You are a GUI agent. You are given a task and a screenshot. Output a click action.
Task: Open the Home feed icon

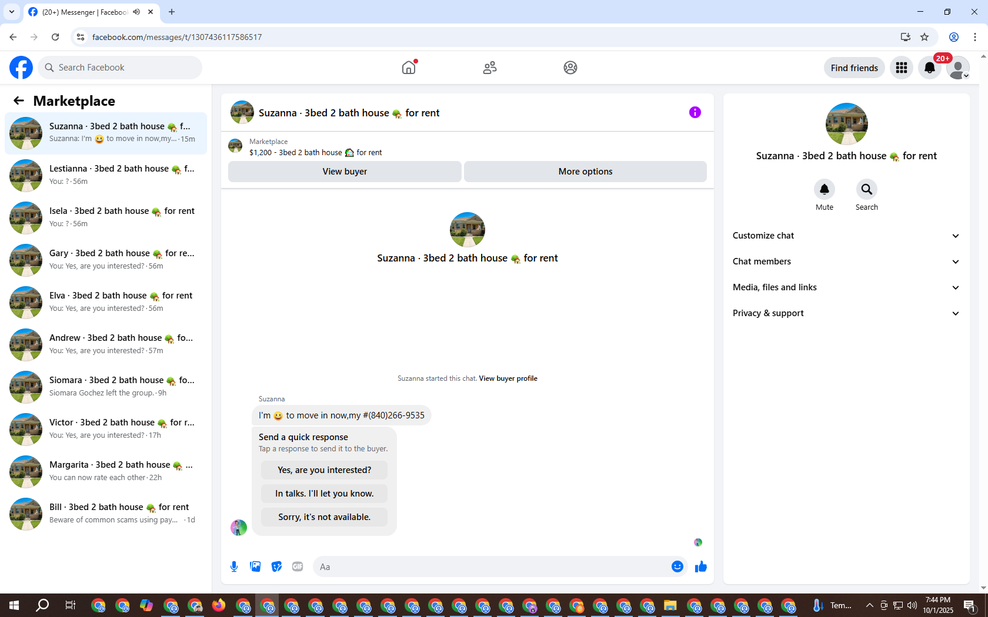tap(409, 68)
